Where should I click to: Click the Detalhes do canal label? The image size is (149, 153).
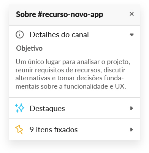pyautogui.click(x=59, y=34)
